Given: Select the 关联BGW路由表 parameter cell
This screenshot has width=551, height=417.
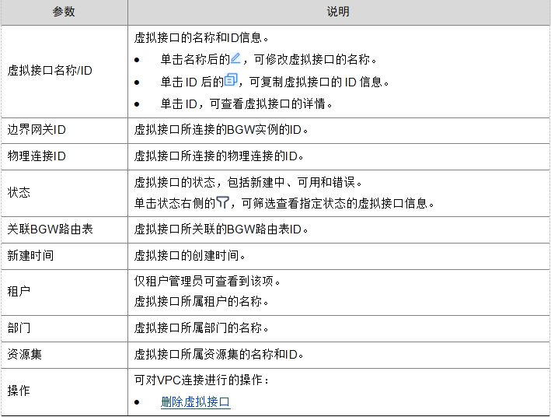Looking at the screenshot, I should tap(64, 230).
